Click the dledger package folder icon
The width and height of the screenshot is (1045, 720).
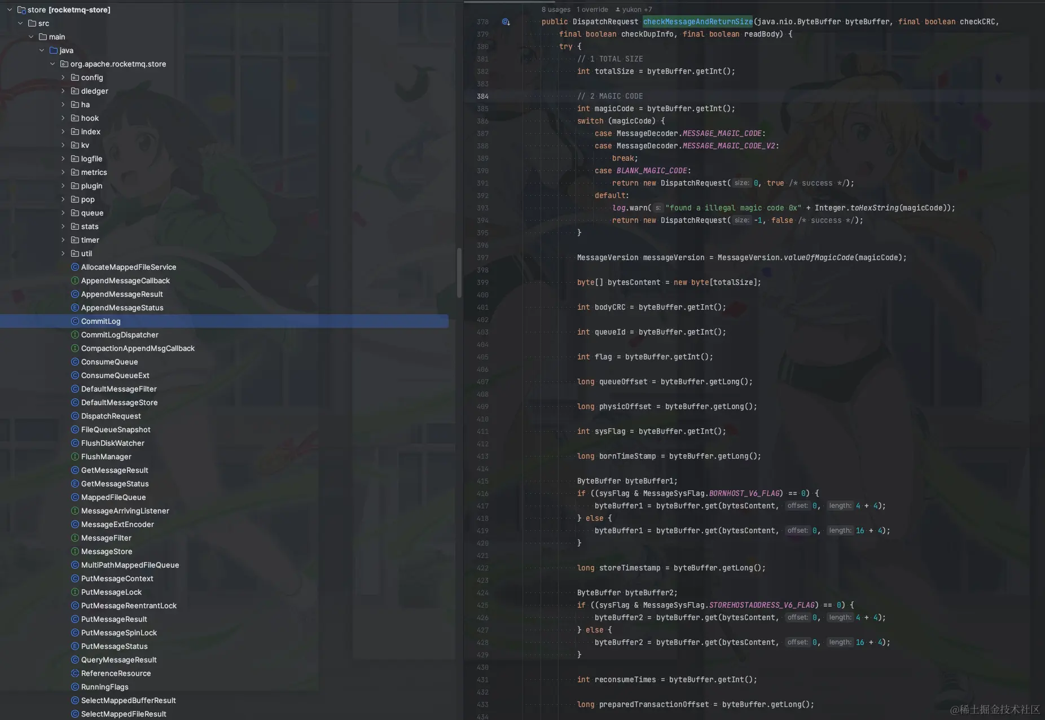click(x=74, y=91)
